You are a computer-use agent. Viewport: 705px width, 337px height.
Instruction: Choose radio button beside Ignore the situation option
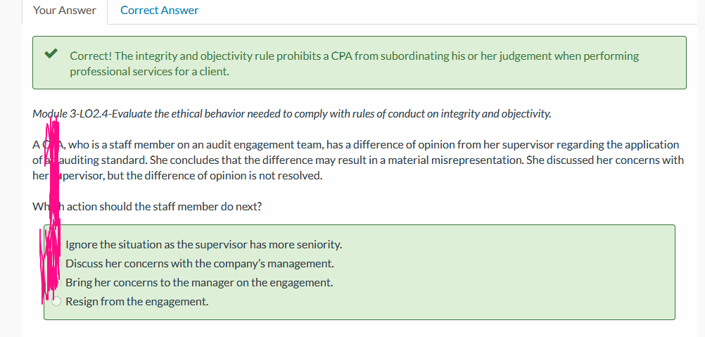click(x=56, y=245)
